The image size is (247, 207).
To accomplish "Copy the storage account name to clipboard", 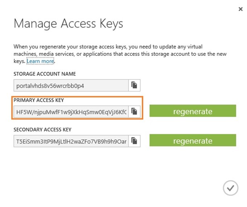I will coord(134,85).
